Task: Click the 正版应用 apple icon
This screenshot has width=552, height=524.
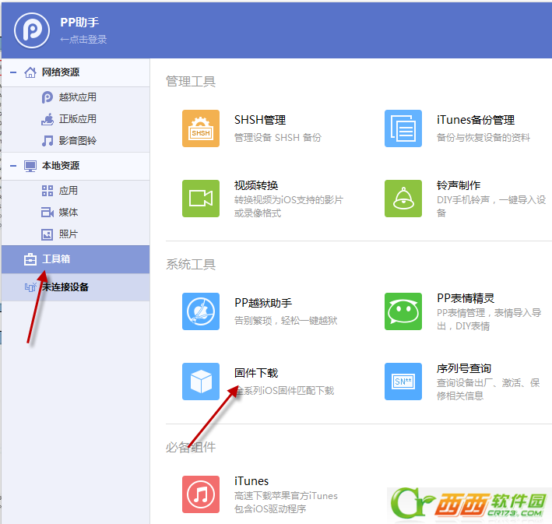Action: (47, 119)
